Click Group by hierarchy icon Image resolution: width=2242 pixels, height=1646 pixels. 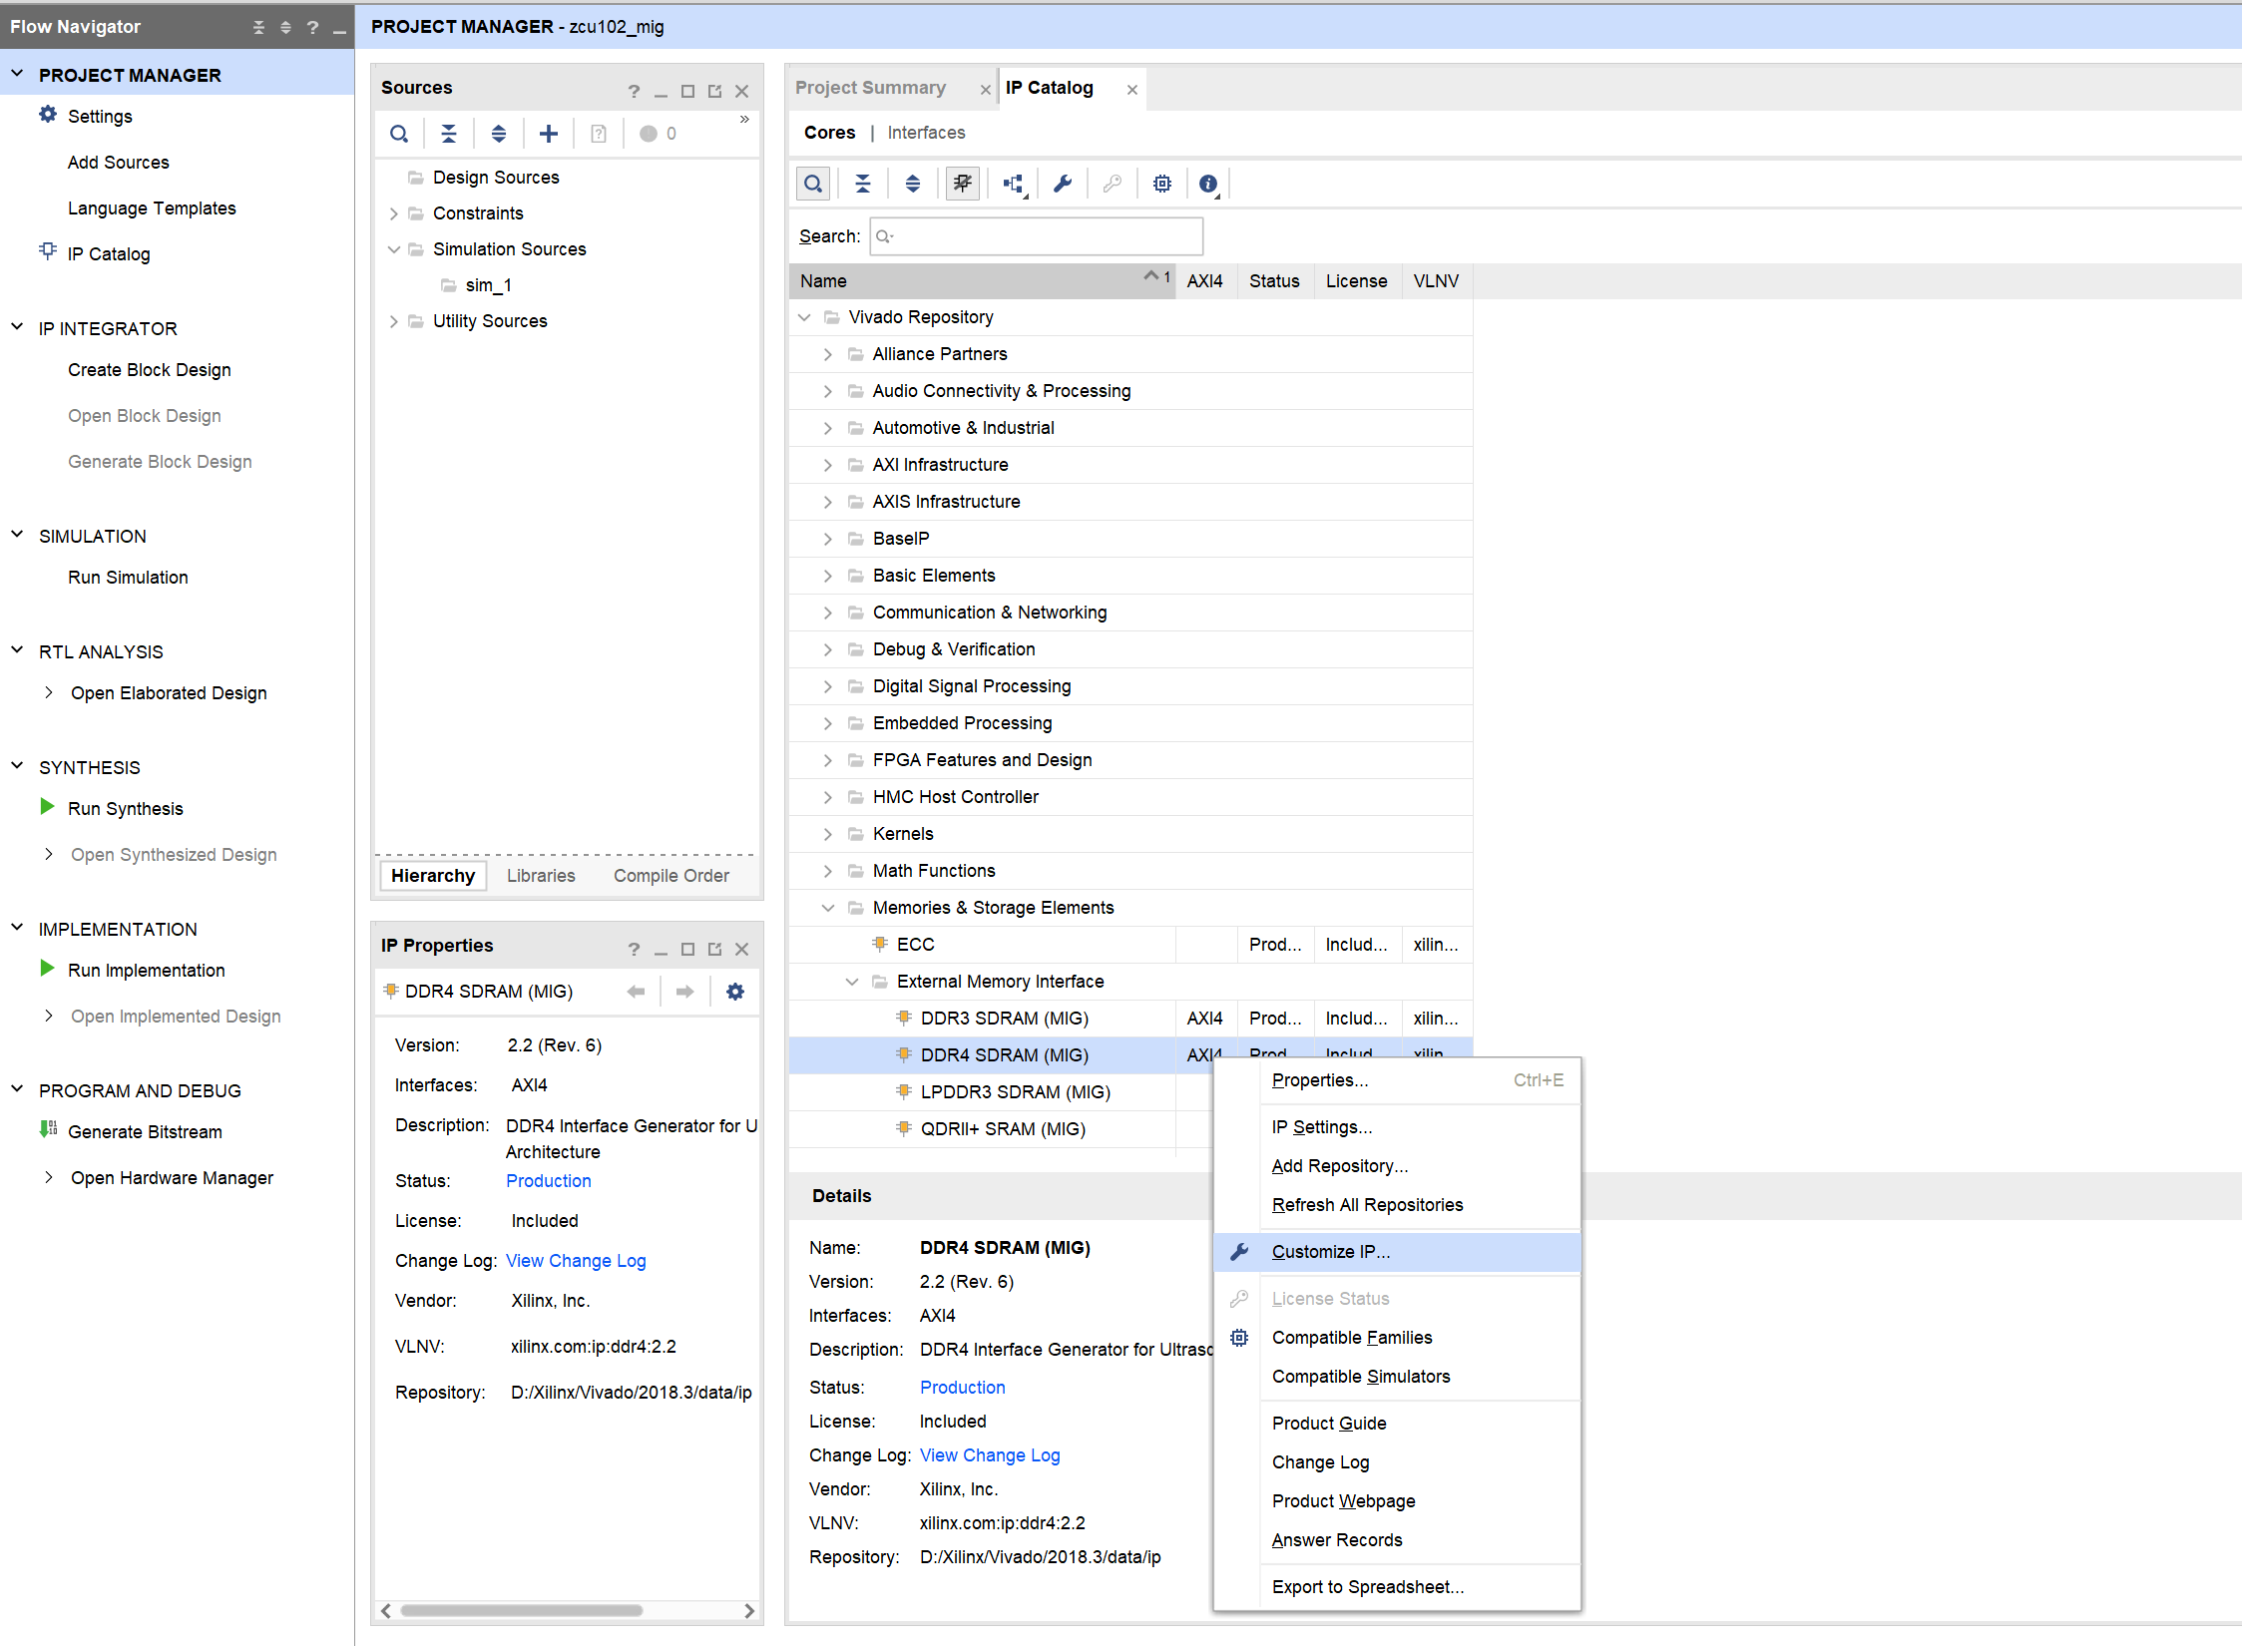click(1013, 184)
